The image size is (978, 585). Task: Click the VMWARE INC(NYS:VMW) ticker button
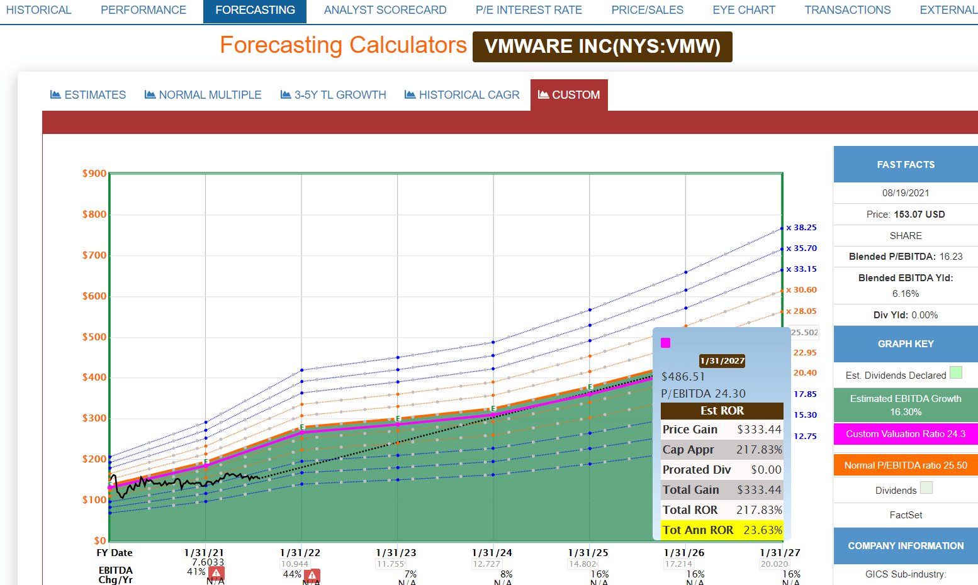click(x=602, y=46)
